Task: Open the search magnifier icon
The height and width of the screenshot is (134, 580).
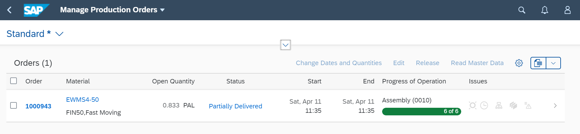Action: [522, 10]
